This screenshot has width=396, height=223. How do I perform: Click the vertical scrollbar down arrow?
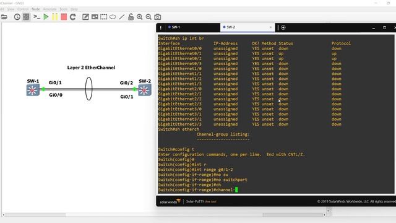329,211
